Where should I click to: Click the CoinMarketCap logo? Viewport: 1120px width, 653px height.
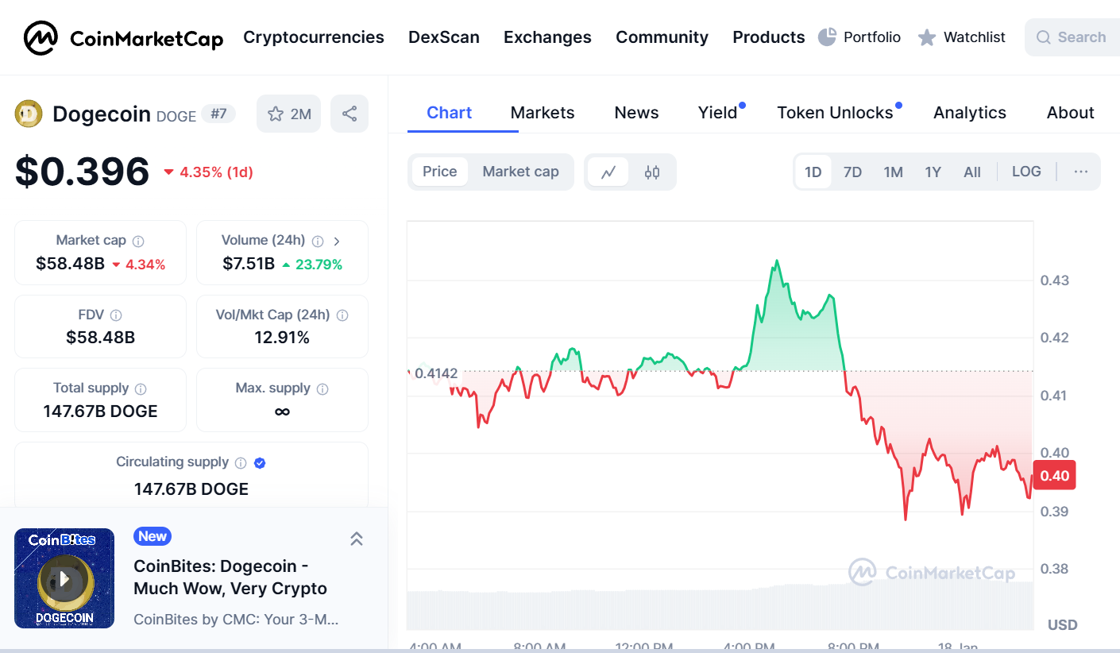(x=123, y=37)
